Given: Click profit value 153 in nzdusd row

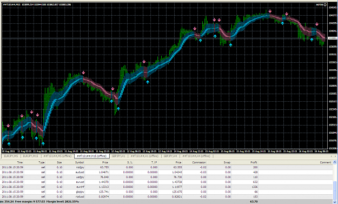Looking at the screenshot, I should (x=255, y=196).
